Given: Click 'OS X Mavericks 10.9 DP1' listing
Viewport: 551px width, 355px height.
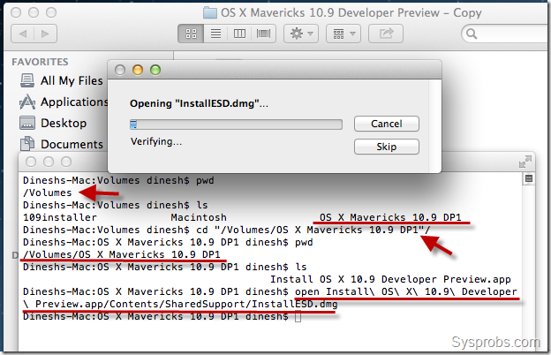Looking at the screenshot, I should pos(390,217).
